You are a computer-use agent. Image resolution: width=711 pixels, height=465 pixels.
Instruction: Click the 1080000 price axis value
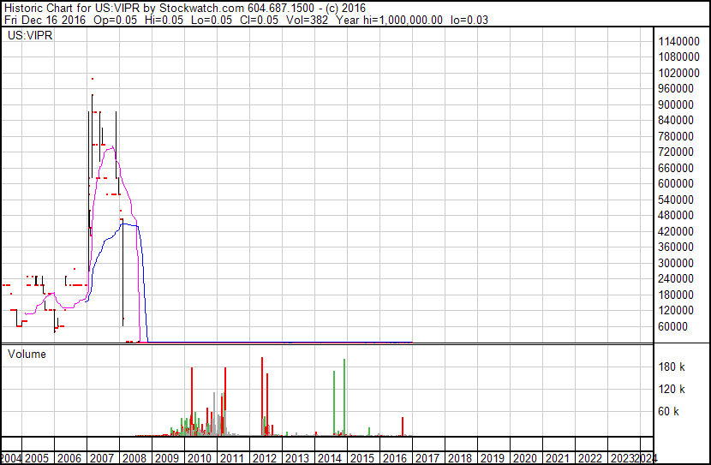tap(678, 57)
